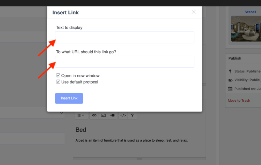This screenshot has width=261, height=165.
Task: Click the insert picture icon in toolbar
Action: (103, 115)
